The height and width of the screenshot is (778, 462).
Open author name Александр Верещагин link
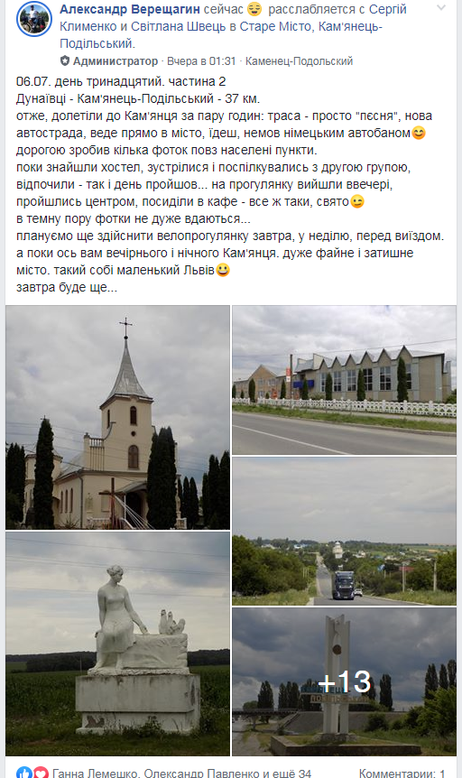click(130, 9)
